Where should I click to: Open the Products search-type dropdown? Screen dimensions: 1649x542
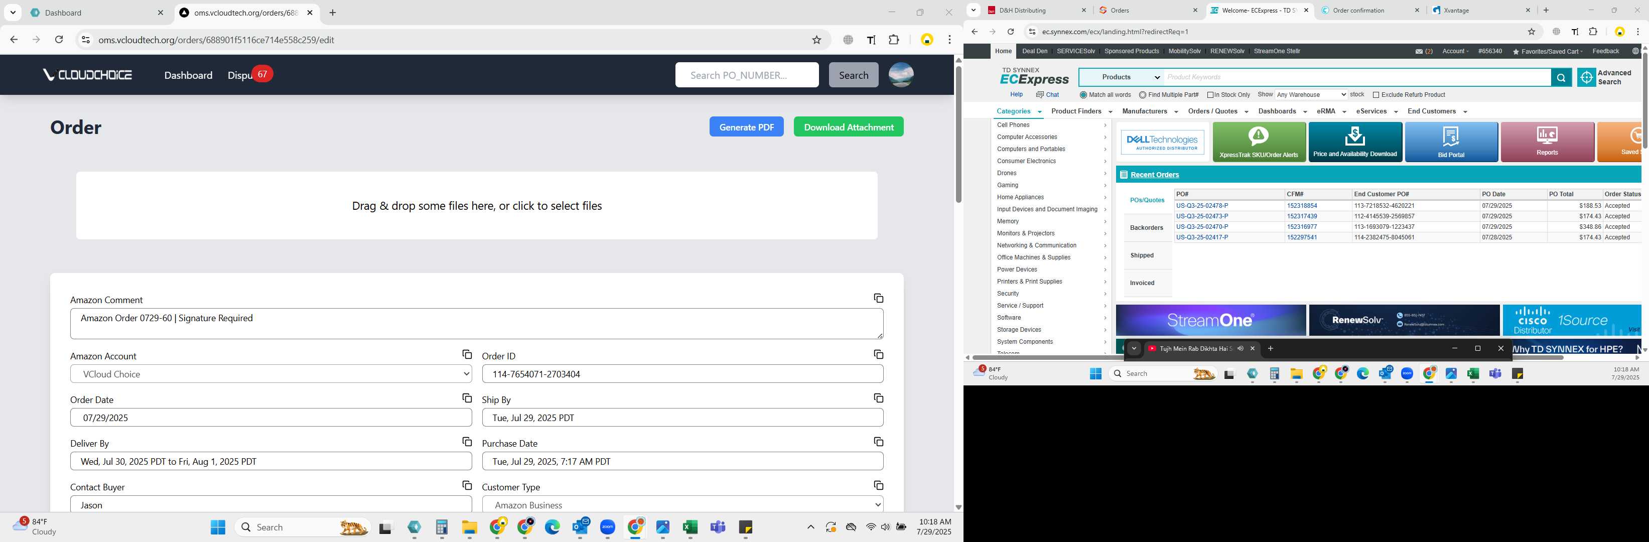1122,77
